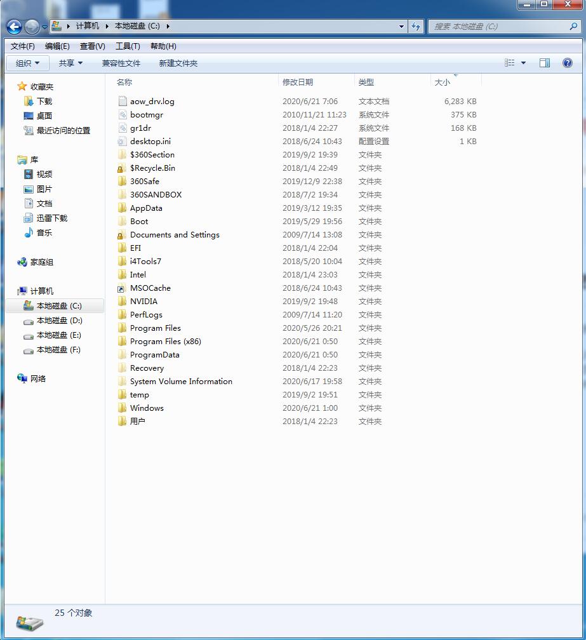Select the desktop.ini file icon

tap(122, 141)
